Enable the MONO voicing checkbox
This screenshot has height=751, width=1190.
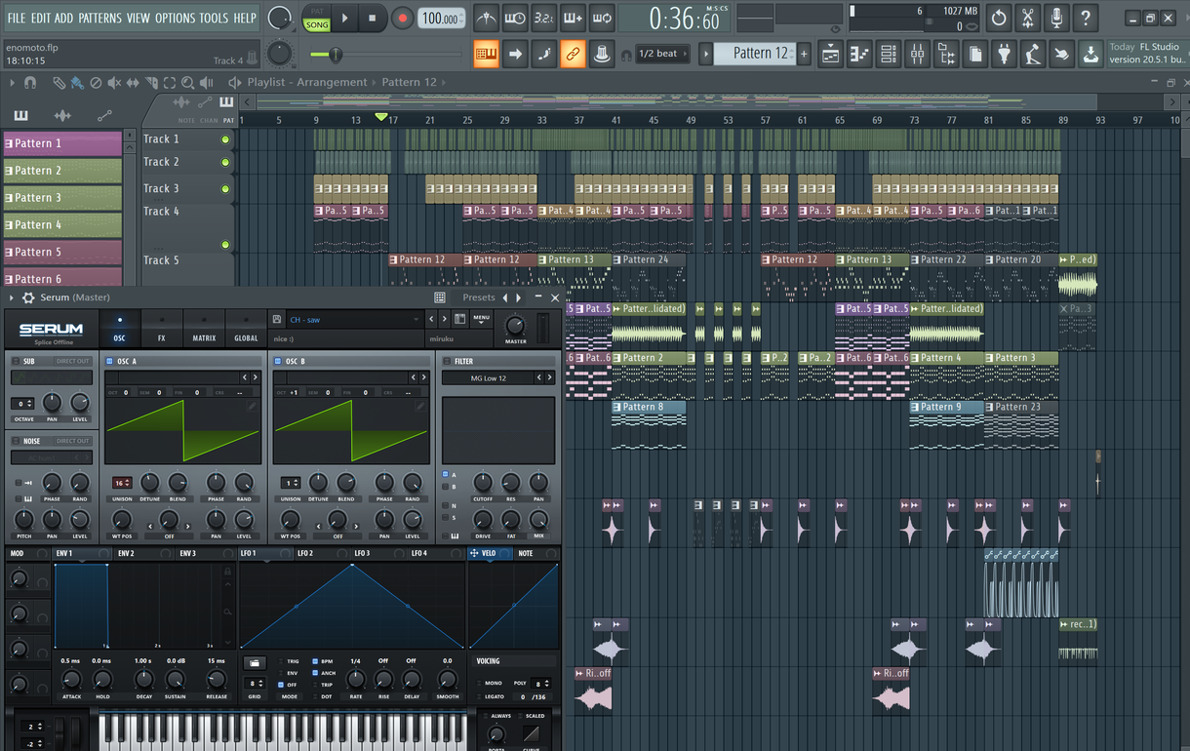(x=480, y=683)
